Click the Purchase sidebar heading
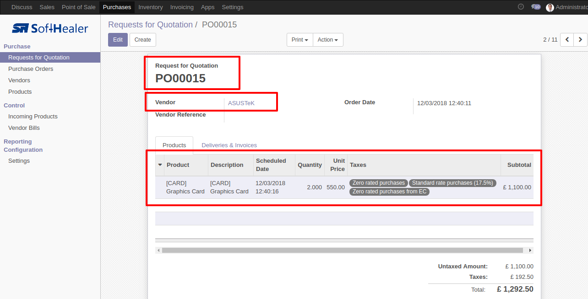588x299 pixels. (x=17, y=46)
